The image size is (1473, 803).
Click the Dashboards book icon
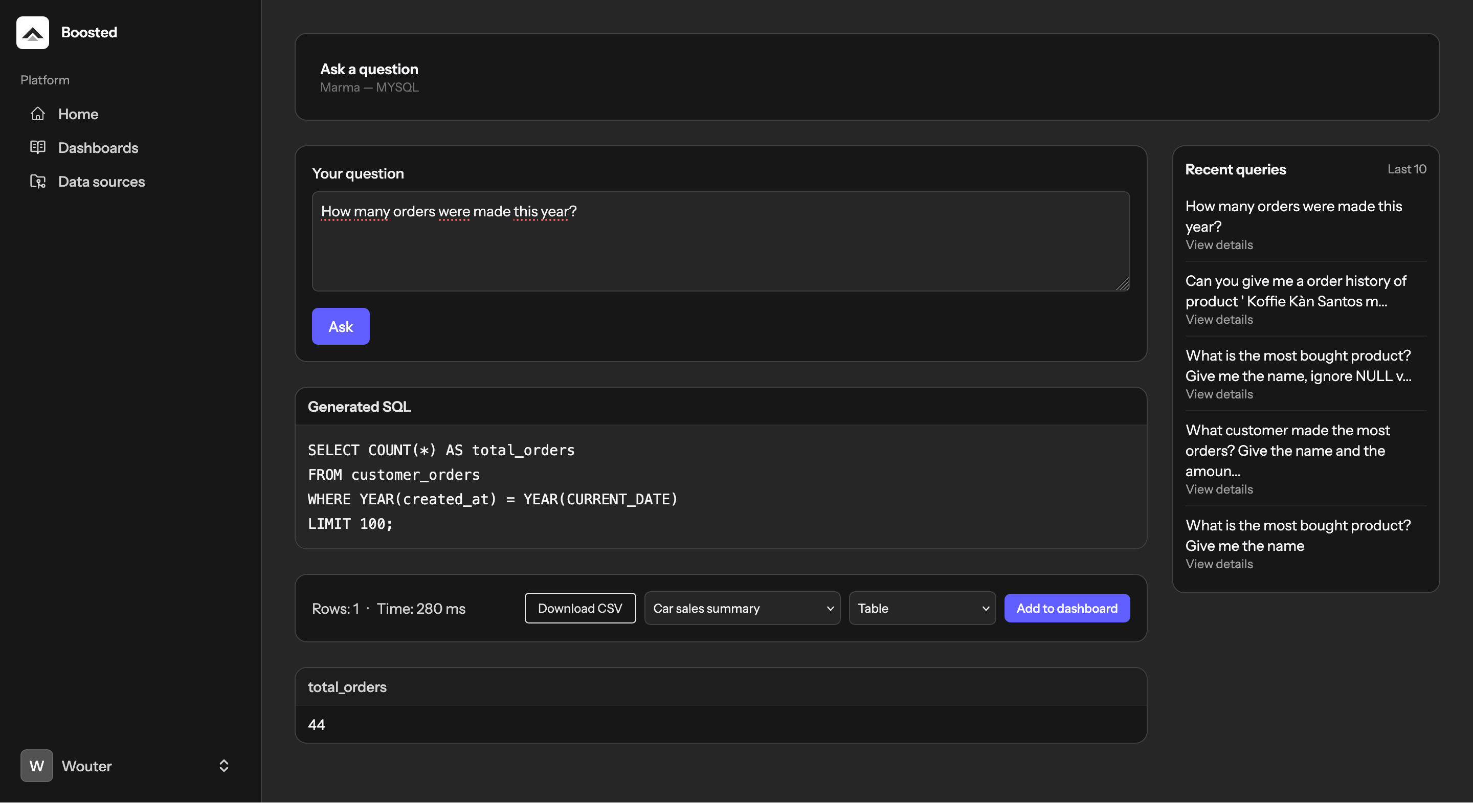(x=38, y=148)
